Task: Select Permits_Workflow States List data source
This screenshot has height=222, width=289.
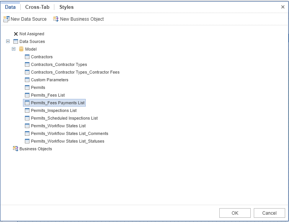Action: [x=58, y=126]
